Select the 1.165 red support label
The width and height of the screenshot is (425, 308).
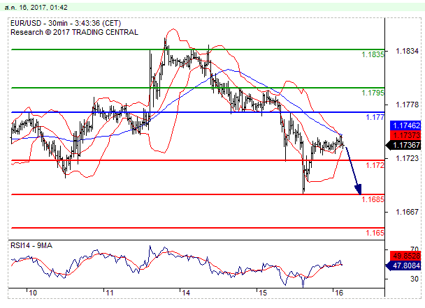pos(375,233)
